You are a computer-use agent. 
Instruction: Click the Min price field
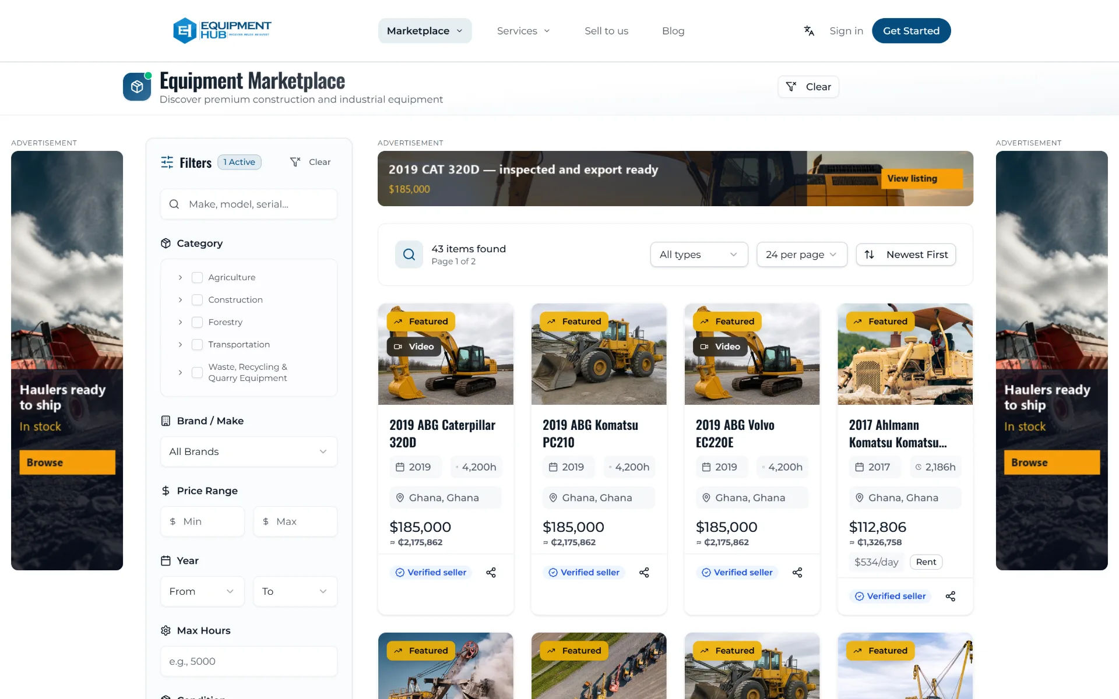click(x=202, y=521)
